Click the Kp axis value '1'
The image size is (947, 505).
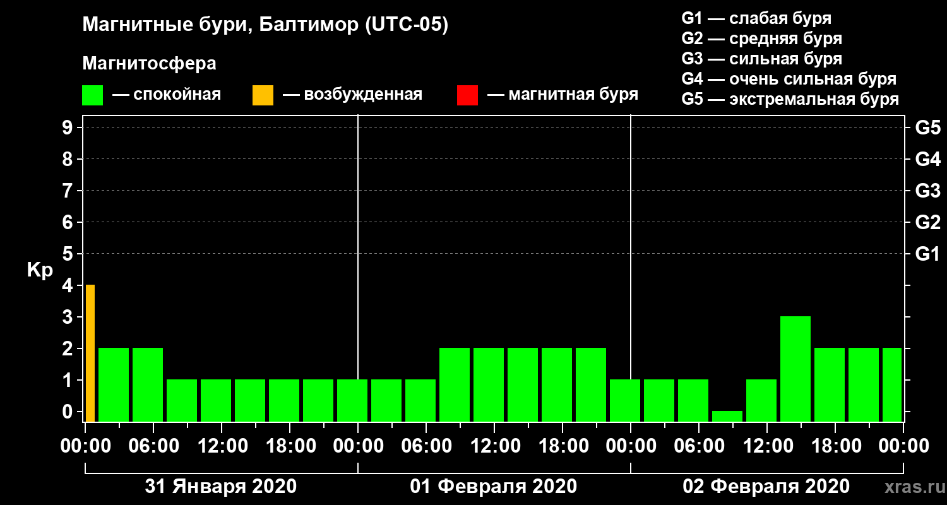(68, 381)
